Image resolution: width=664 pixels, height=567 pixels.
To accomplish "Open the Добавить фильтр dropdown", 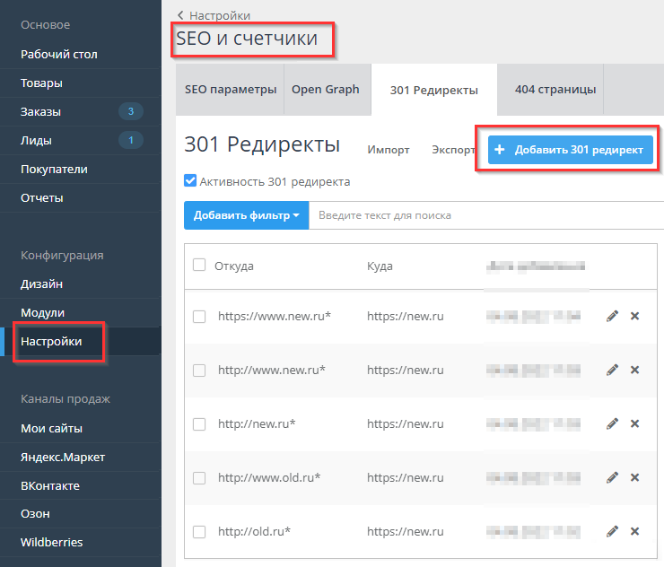I will [246, 215].
